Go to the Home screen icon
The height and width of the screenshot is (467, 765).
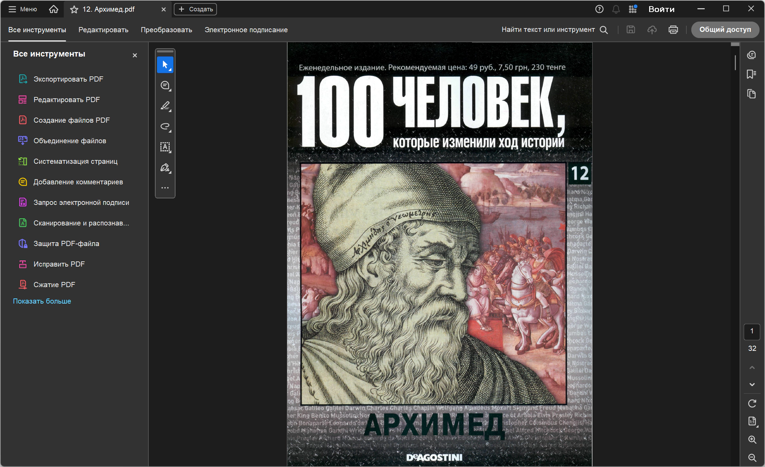coord(53,9)
